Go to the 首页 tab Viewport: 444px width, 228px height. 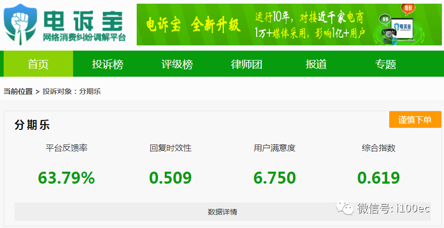(38, 64)
